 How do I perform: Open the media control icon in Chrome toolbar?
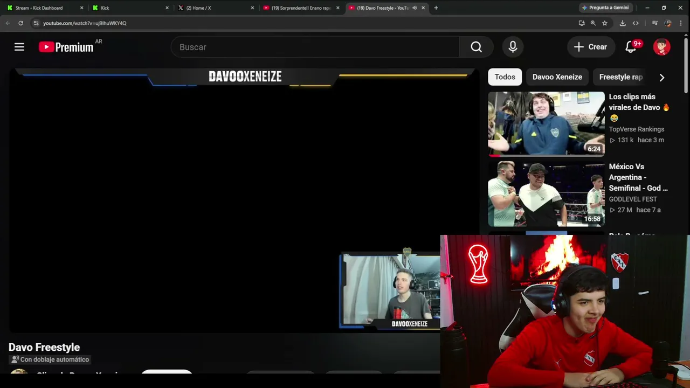[654, 23]
